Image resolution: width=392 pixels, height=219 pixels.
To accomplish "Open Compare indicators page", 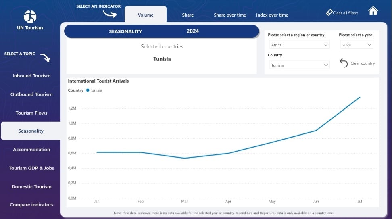I will point(31,205).
